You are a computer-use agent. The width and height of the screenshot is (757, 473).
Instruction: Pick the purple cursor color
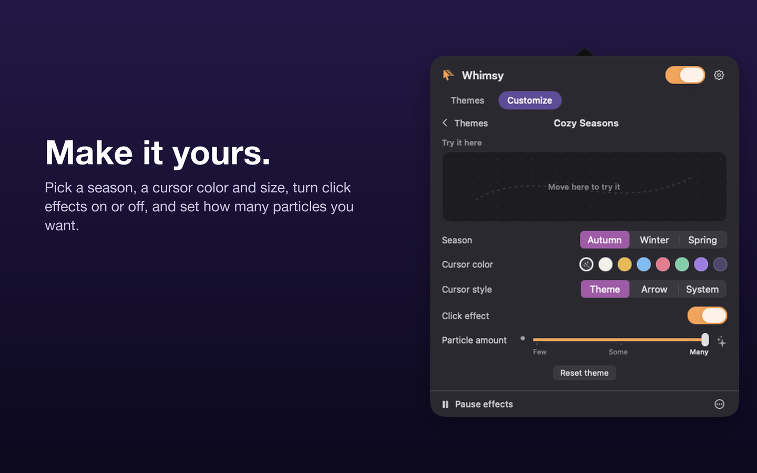coord(701,264)
